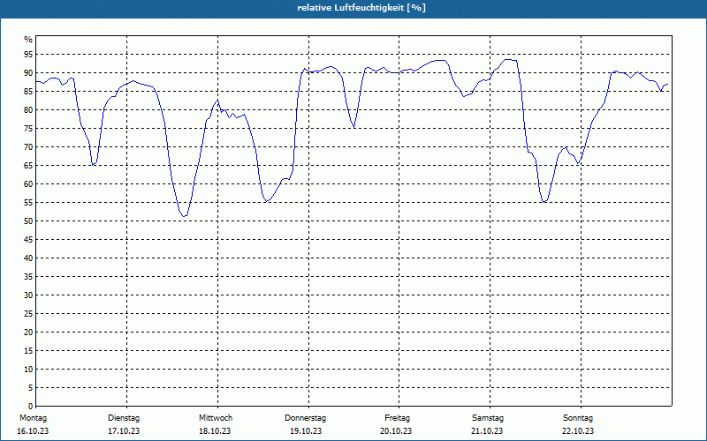This screenshot has width=707, height=441.
Task: Click the '%' unit label on y-axis
Action: (28, 40)
